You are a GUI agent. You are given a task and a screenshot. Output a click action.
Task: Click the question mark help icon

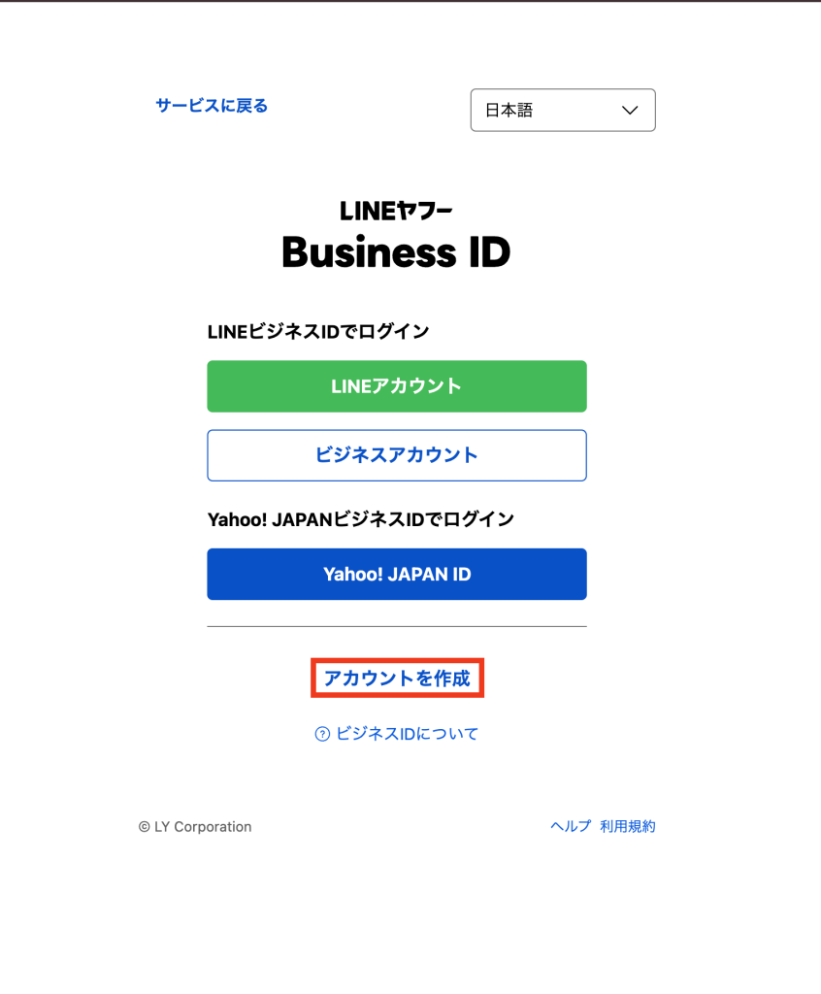click(x=322, y=734)
